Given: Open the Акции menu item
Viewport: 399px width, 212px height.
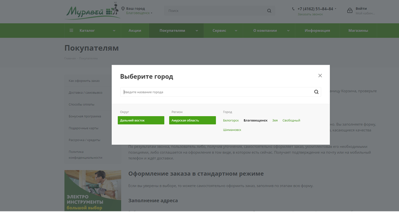Looking at the screenshot, I should point(135,31).
